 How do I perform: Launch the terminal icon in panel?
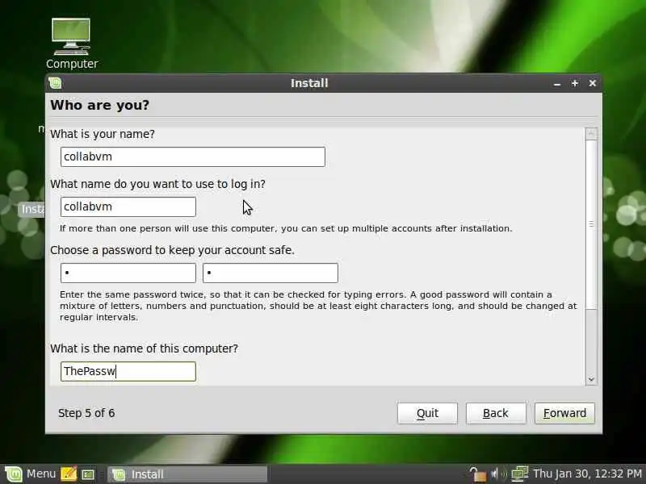[x=88, y=474]
